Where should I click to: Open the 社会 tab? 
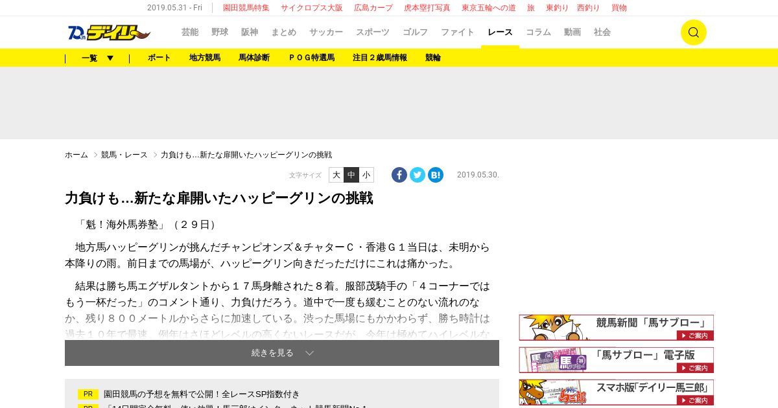(x=602, y=32)
